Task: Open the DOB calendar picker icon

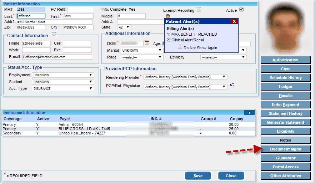Action: coord(147,44)
